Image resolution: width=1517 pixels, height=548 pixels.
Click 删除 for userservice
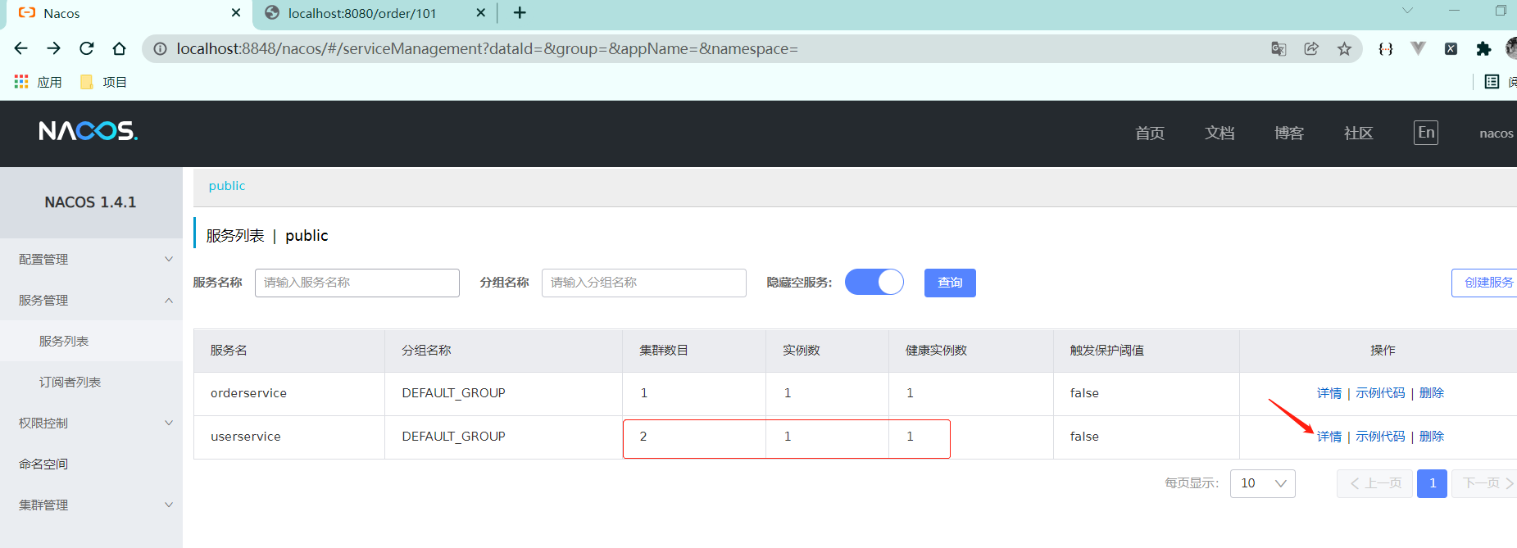pos(1432,437)
